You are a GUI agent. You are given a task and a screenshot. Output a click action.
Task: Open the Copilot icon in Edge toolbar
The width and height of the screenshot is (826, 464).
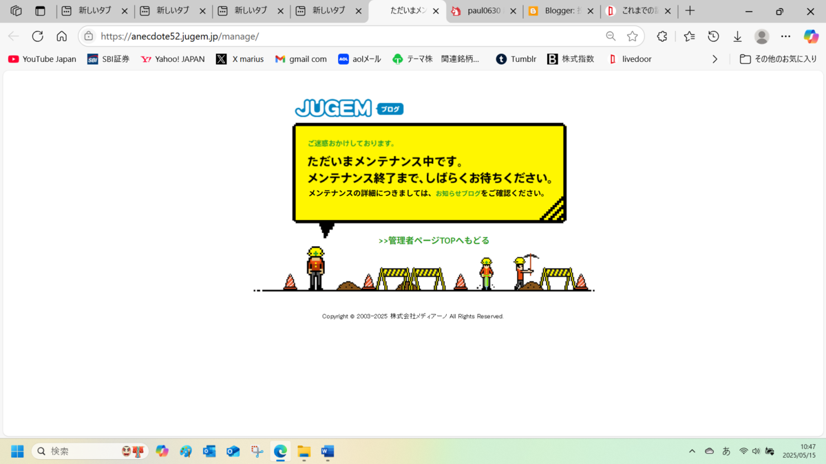click(x=812, y=36)
